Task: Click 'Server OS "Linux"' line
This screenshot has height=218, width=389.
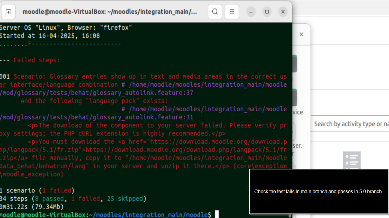Action: pyautogui.click(x=66, y=28)
